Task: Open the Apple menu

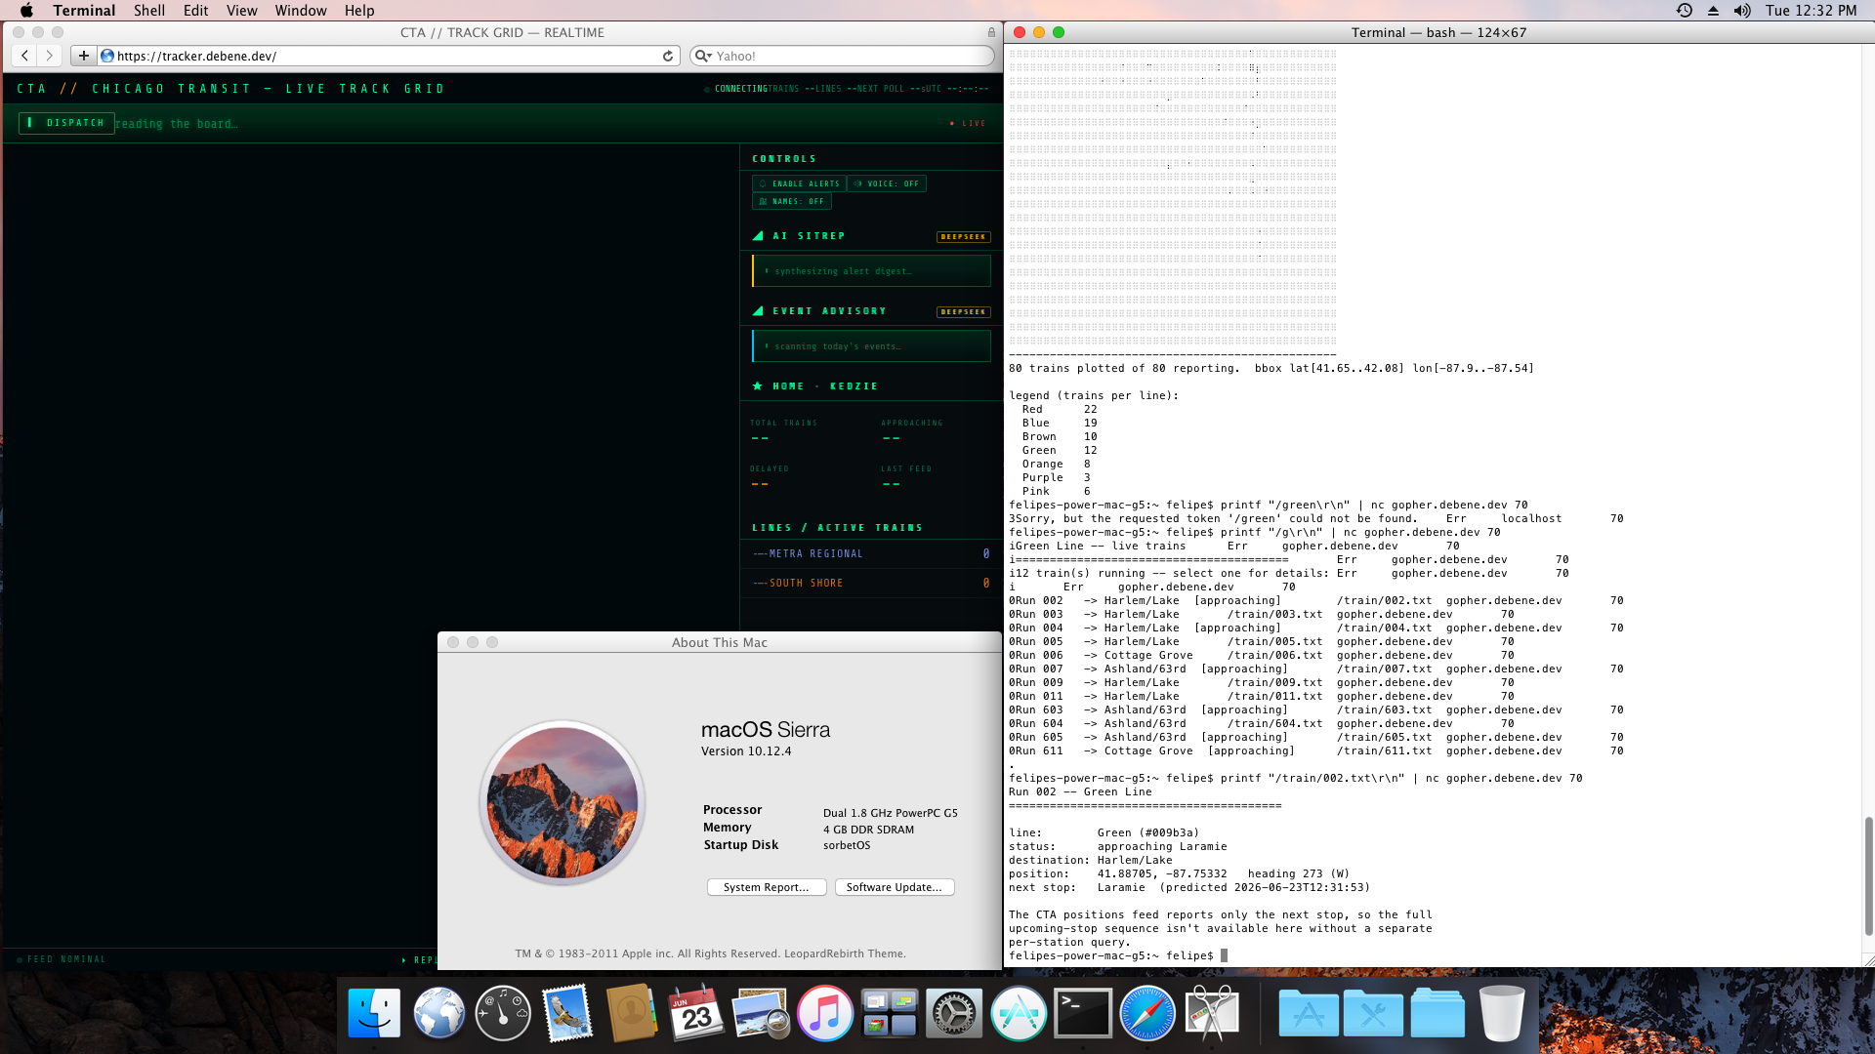Action: click(x=26, y=10)
